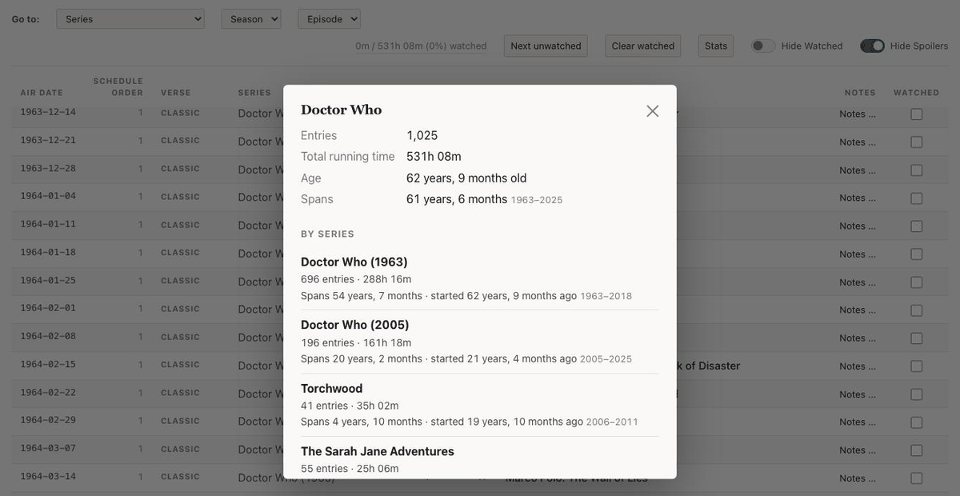Viewport: 960px width, 496px height.
Task: Mark 1963-12-21 episode as watched
Action: tap(917, 142)
